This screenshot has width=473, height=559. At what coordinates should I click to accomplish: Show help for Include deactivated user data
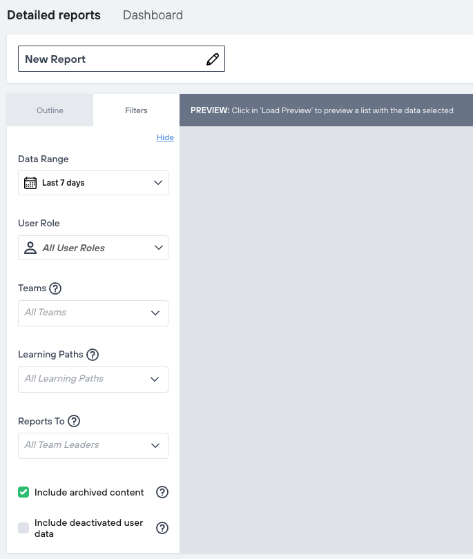pos(162,528)
